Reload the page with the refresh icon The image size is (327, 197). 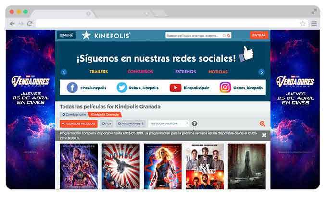[30, 24]
